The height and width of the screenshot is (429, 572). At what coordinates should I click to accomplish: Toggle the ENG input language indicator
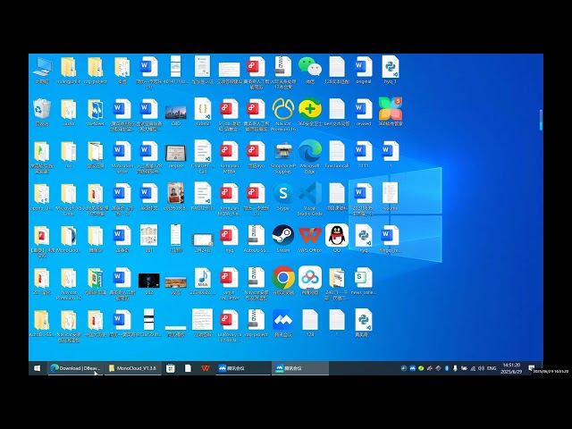coord(492,367)
